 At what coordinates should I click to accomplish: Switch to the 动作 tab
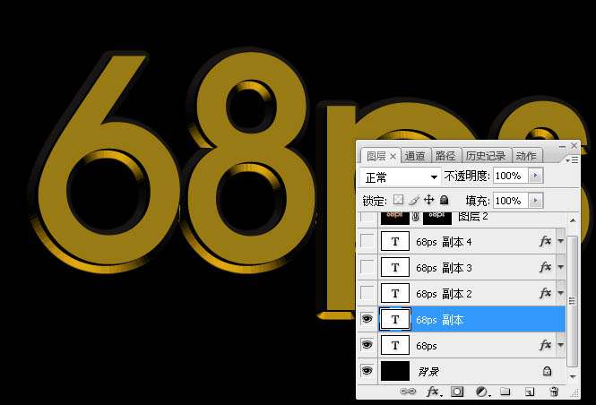click(526, 156)
